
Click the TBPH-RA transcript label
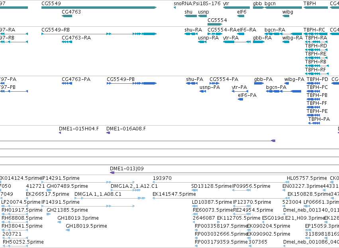tap(316, 37)
